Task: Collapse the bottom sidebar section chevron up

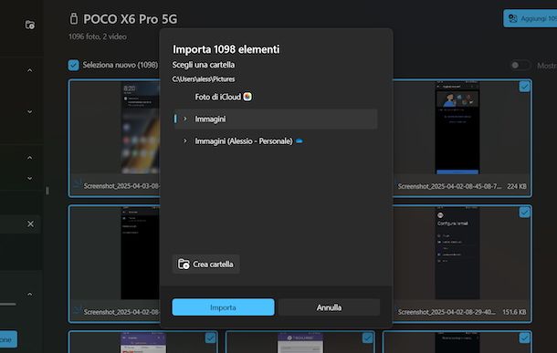Action: (x=30, y=294)
